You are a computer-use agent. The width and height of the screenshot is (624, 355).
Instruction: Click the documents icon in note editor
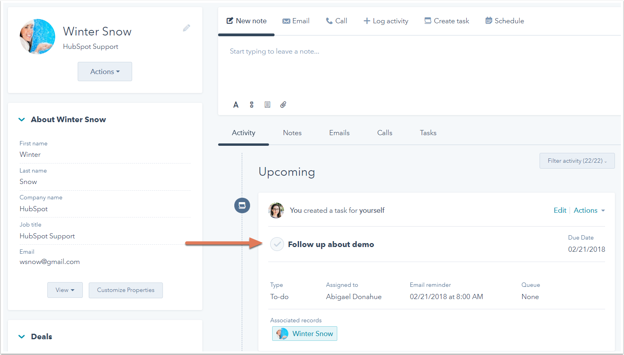pyautogui.click(x=267, y=105)
